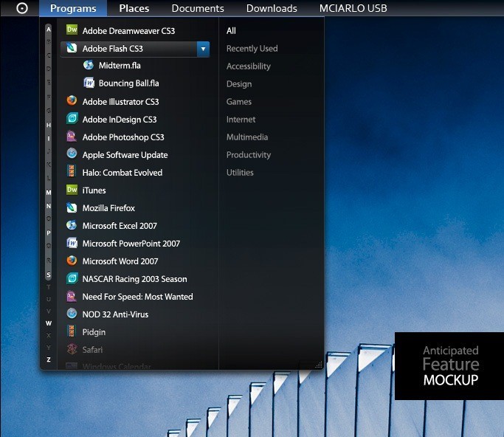This screenshot has height=437, width=504.
Task: Open recent file Midterm.fla
Action: click(x=120, y=66)
